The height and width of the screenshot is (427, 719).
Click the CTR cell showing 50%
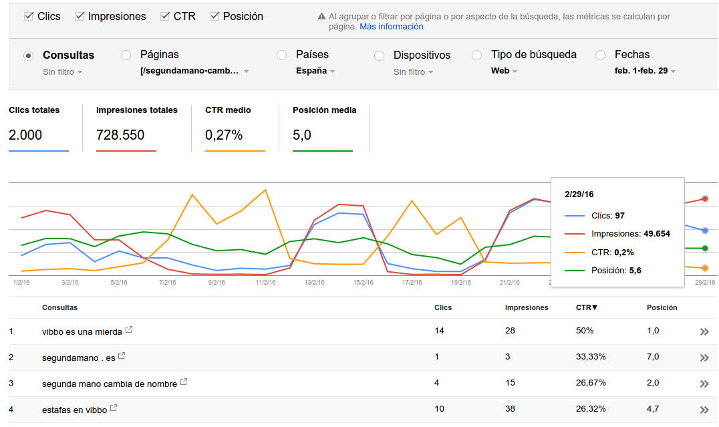click(x=585, y=331)
